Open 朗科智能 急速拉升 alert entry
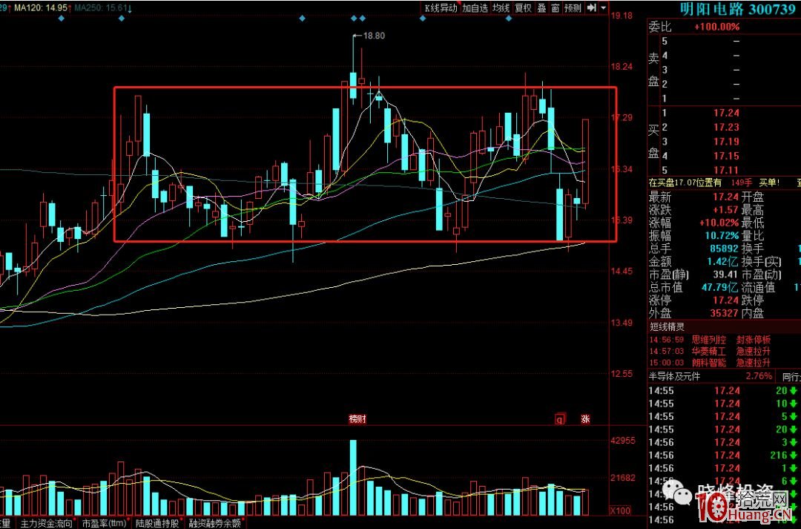 click(x=710, y=363)
